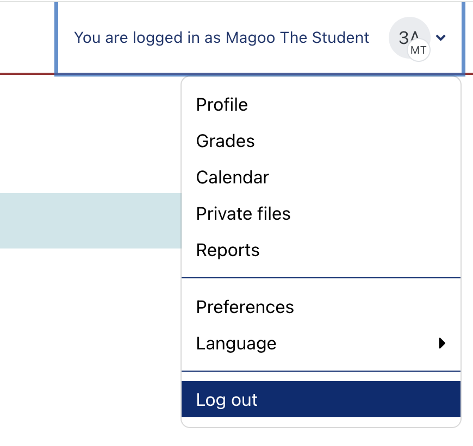Open Preferences from the user menu
The width and height of the screenshot is (473, 446).
[245, 307]
